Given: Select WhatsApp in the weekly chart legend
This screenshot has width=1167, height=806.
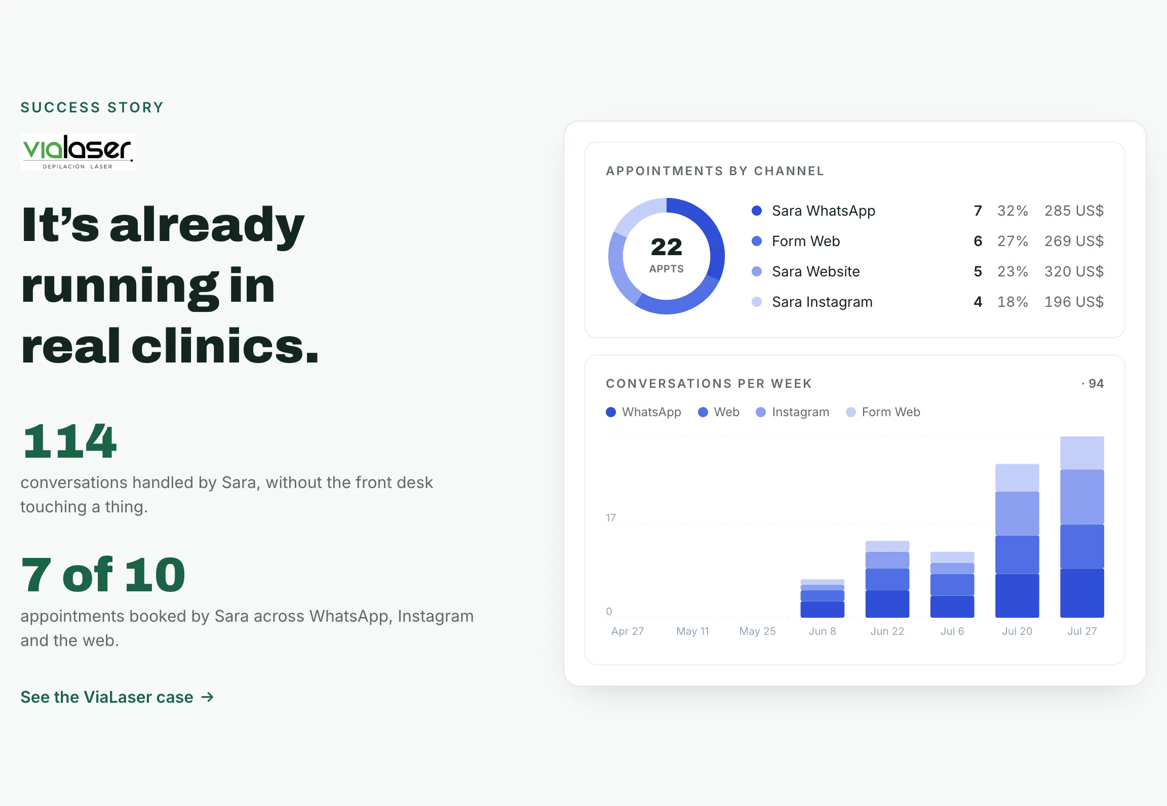Looking at the screenshot, I should click(x=643, y=412).
